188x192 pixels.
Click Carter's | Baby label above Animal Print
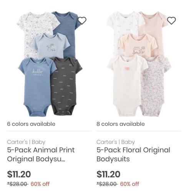point(26,142)
